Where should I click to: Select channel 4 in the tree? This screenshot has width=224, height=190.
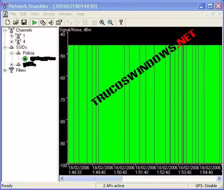tap(24, 42)
